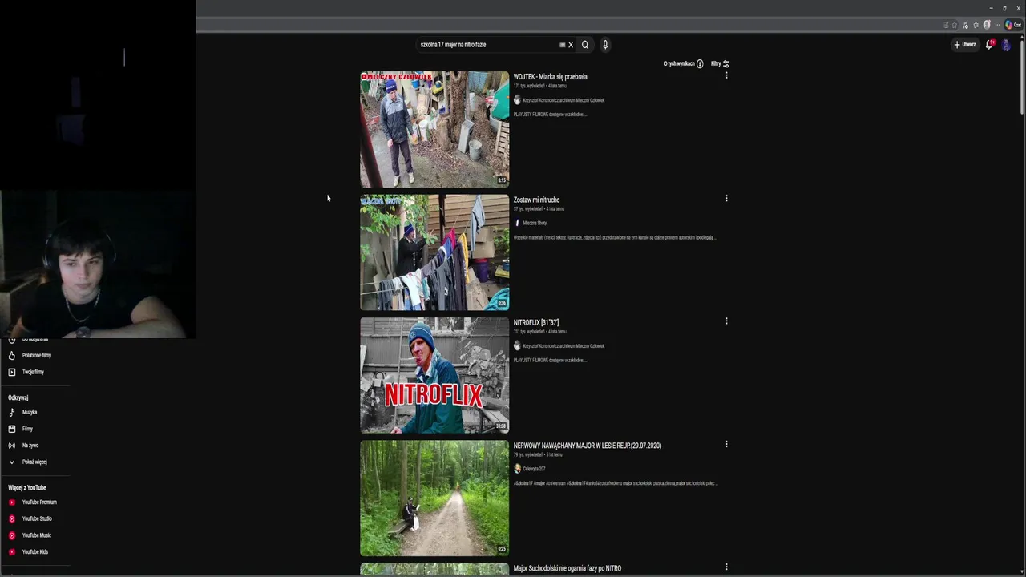
Task: Open 'NITROFLIX [31'37']' video title
Action: (536, 322)
